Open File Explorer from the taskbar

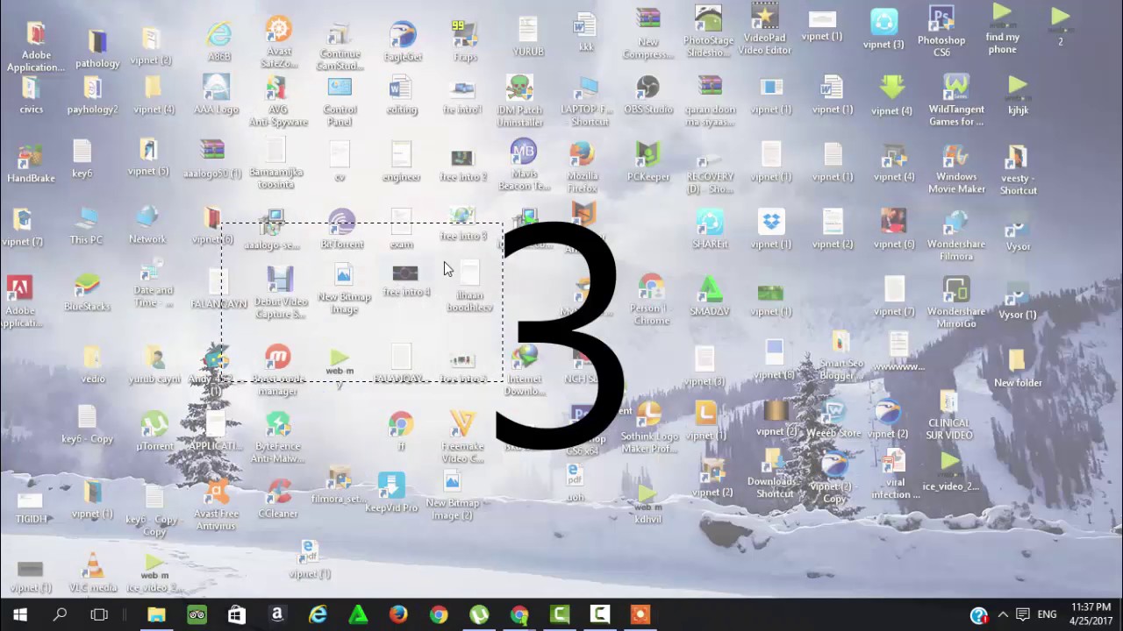pyautogui.click(x=156, y=615)
